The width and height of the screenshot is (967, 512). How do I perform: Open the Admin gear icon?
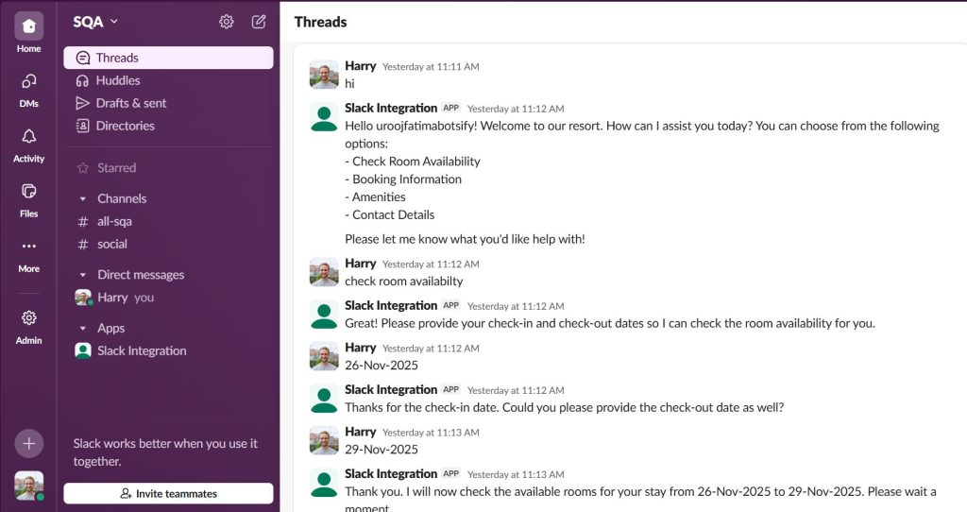point(28,318)
